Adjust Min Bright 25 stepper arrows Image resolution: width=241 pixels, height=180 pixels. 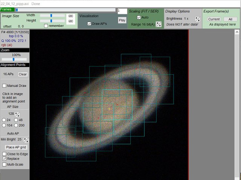point(26,140)
